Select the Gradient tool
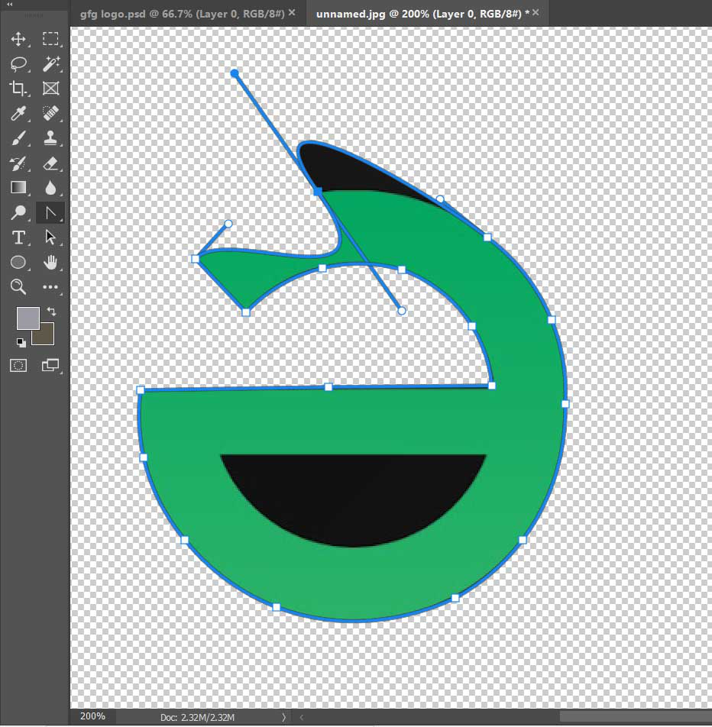The image size is (712, 727). click(x=18, y=188)
